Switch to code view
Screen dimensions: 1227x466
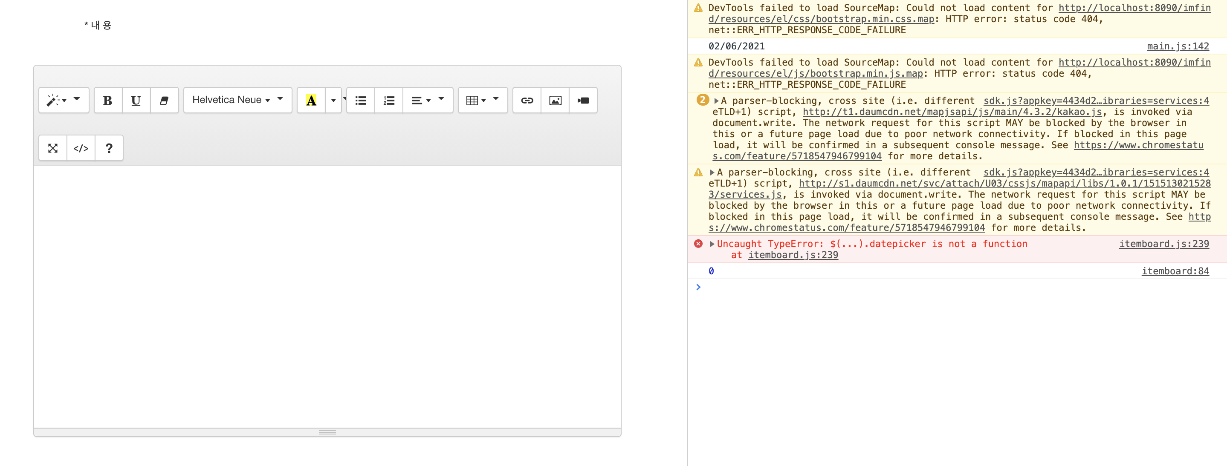(81, 148)
